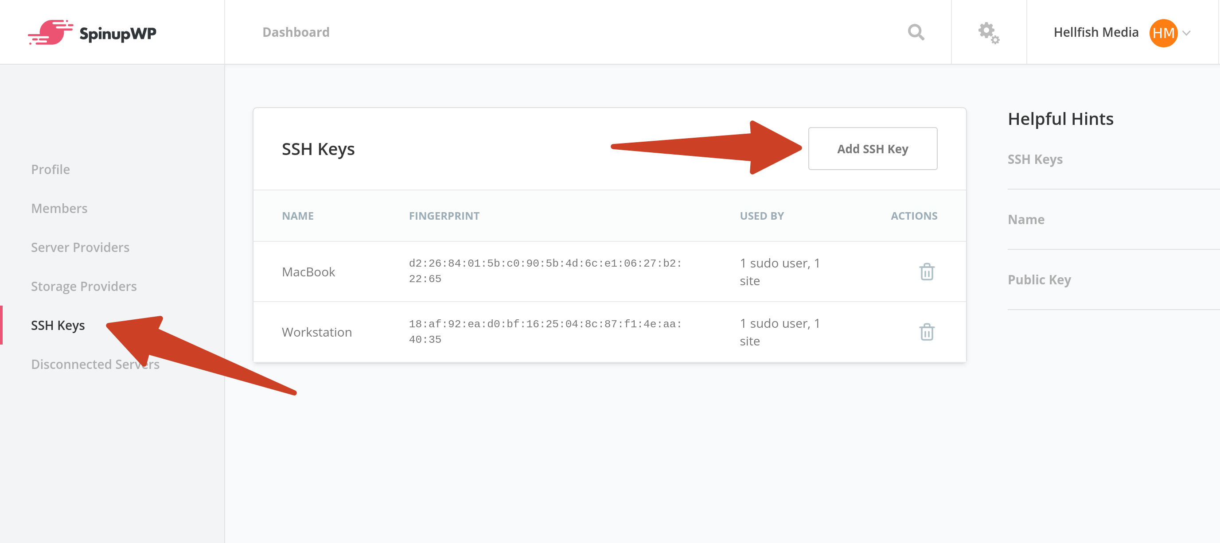Delete the MacBook SSH key

pos(927,272)
